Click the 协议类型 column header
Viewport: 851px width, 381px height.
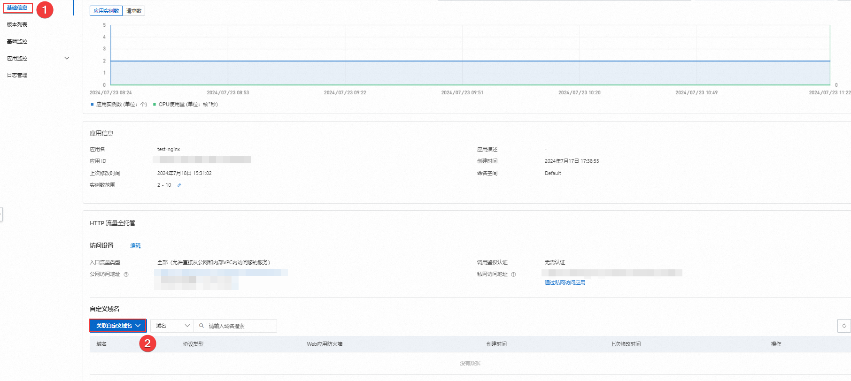193,344
